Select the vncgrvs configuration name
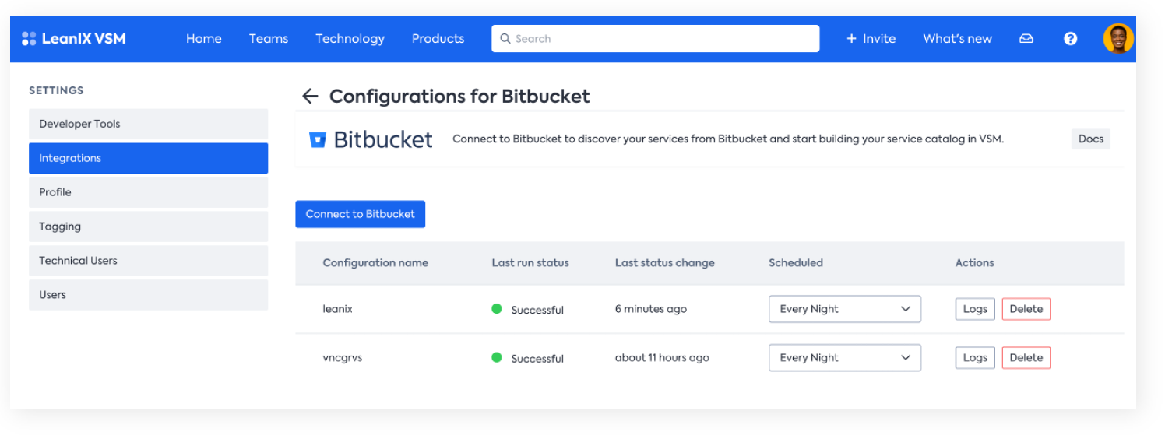The height and width of the screenshot is (439, 1165). (x=343, y=358)
